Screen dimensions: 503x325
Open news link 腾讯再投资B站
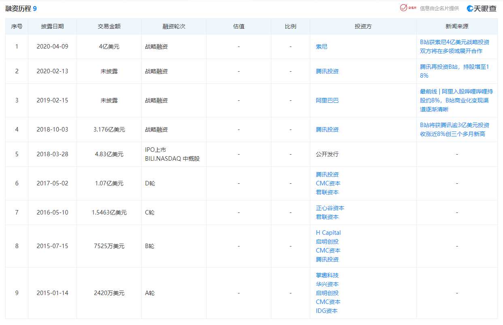click(454, 71)
